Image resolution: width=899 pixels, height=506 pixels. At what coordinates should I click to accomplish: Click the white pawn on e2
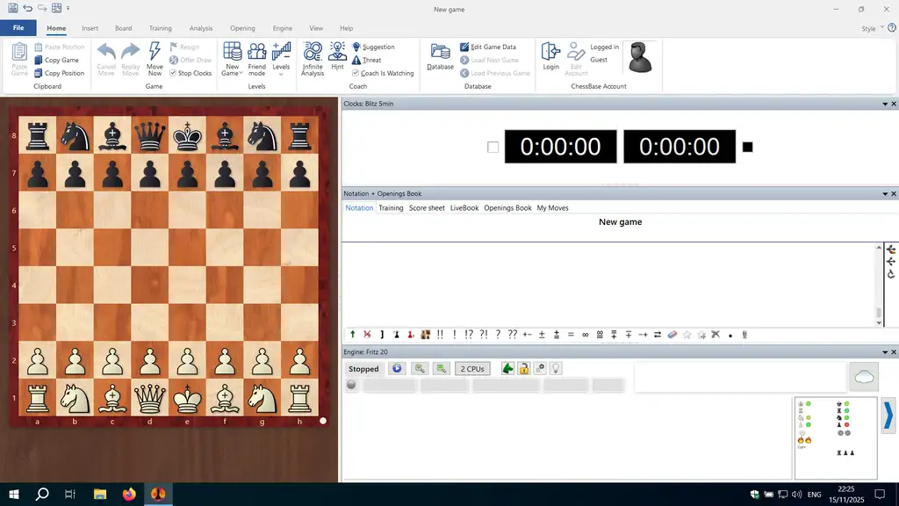[188, 360]
